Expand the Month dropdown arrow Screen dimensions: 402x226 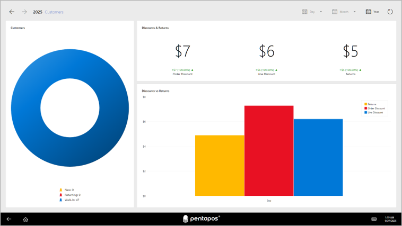click(x=355, y=12)
